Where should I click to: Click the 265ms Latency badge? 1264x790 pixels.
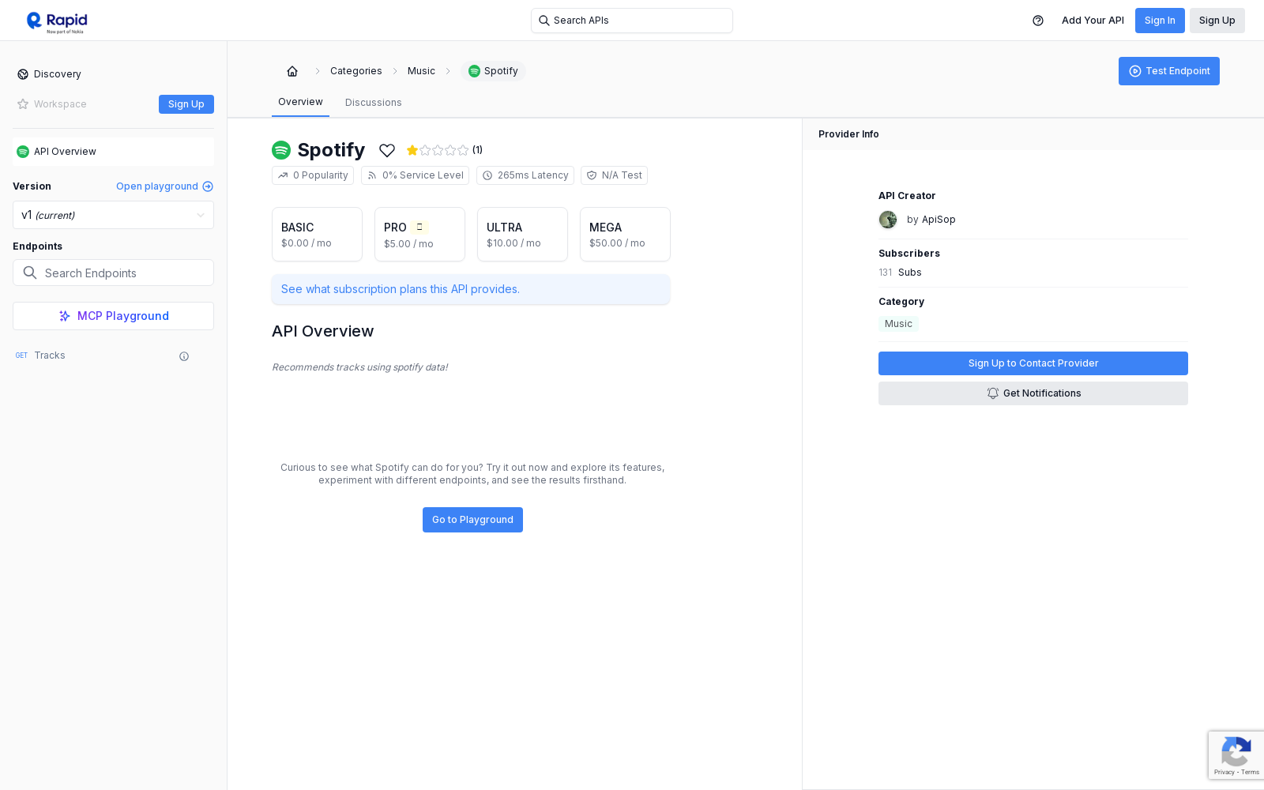525,175
